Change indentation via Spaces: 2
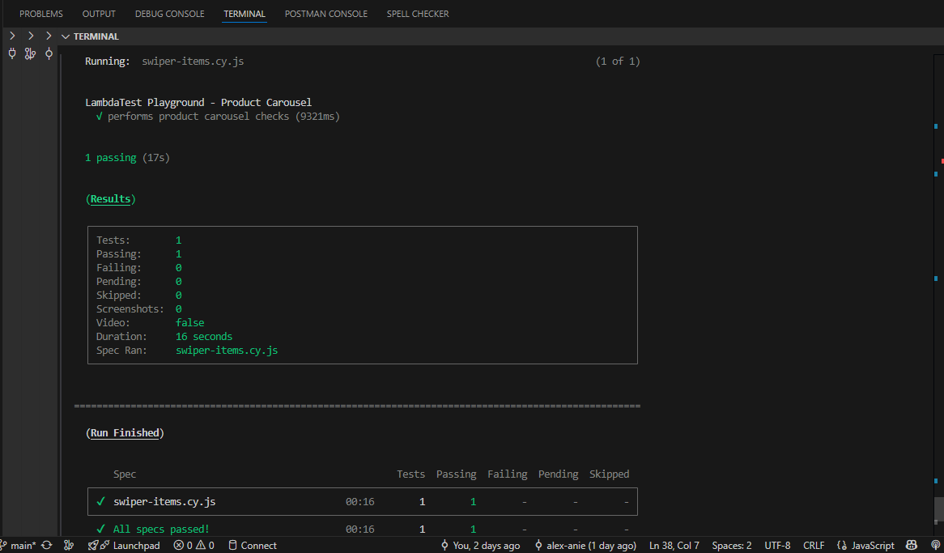The height and width of the screenshot is (553, 944). 732,545
